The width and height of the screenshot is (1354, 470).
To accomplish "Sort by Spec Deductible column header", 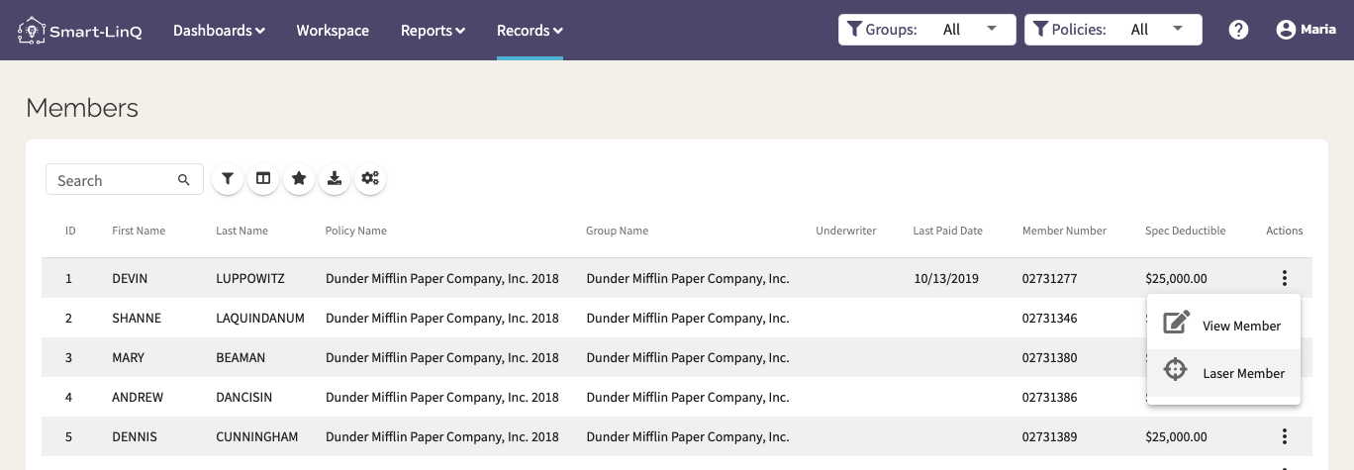I will pos(1185,231).
